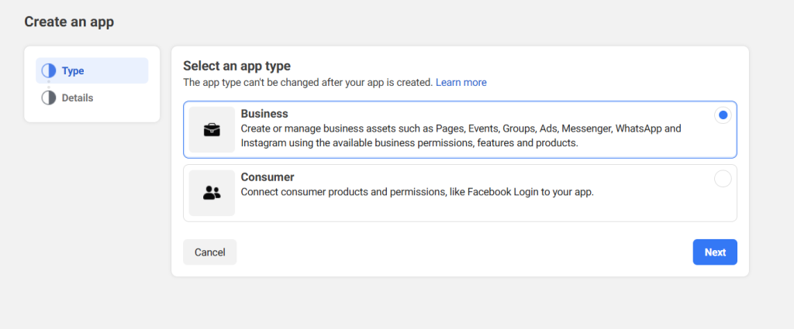
Task: Proceed with the Next button
Action: pos(714,252)
